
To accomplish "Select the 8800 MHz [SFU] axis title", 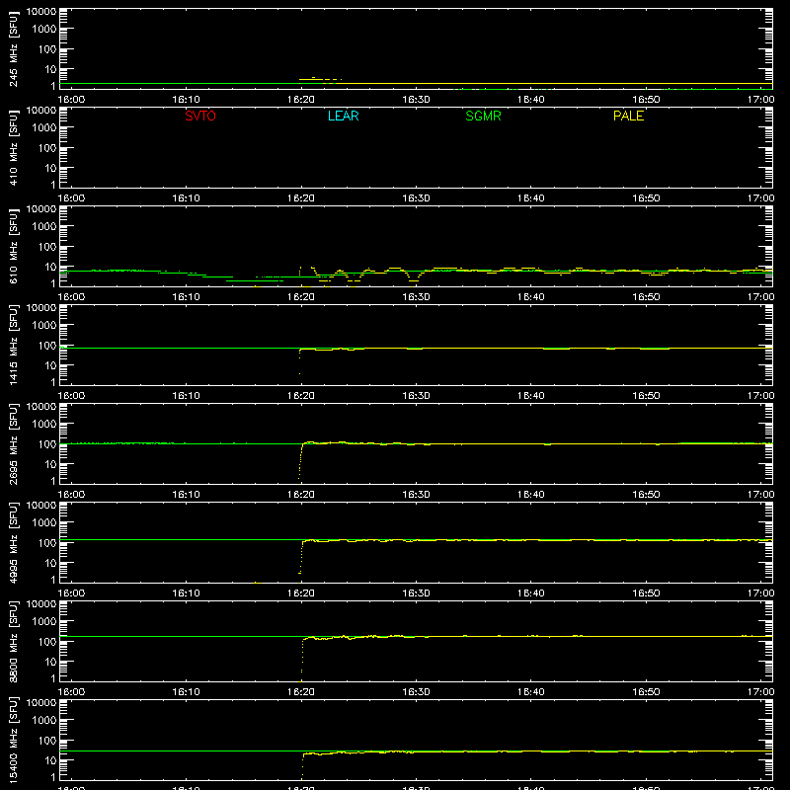I will point(13,641).
